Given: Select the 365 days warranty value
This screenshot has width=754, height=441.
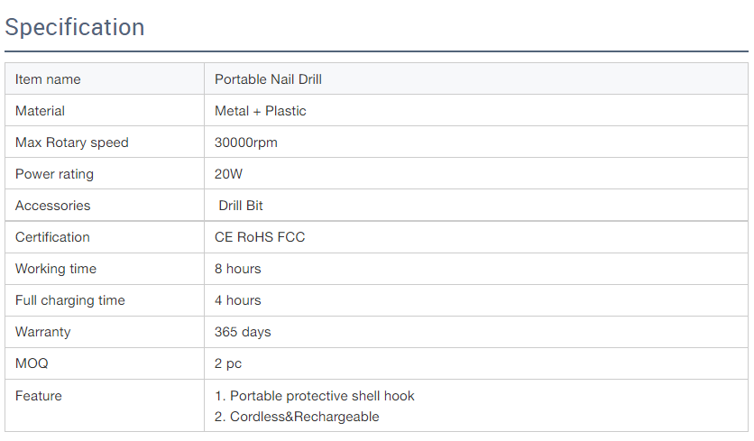Looking at the screenshot, I should click(x=243, y=332).
